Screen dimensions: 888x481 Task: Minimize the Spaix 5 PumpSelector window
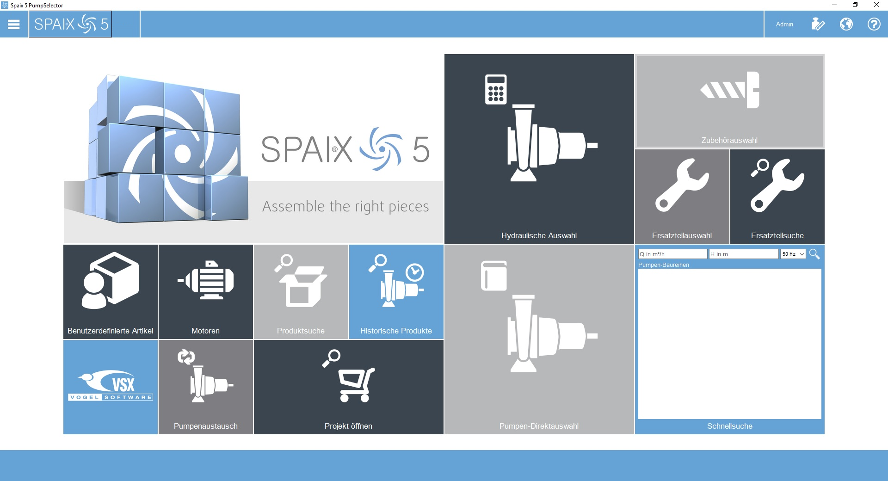(834, 5)
